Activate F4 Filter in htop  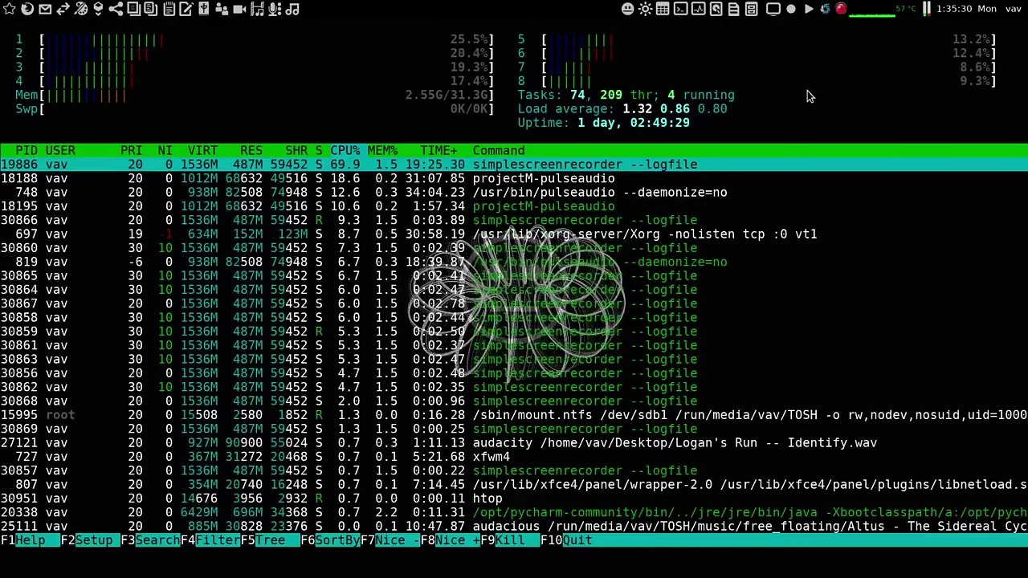210,540
